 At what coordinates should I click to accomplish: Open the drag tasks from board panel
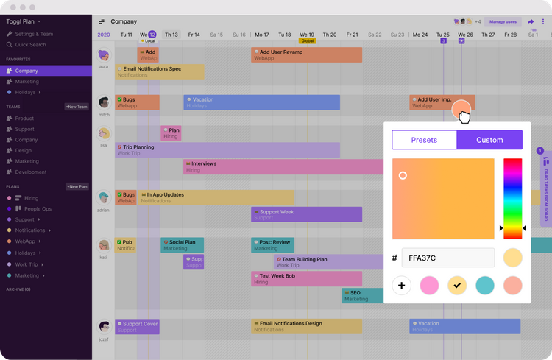click(x=545, y=190)
